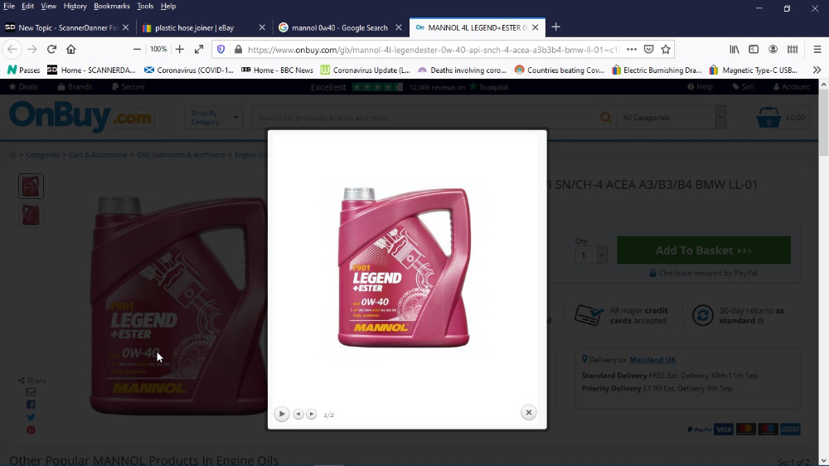Screen dimensions: 829x466
Task: Switch to the New Topic - ScannerDanner tab
Action: point(66,27)
